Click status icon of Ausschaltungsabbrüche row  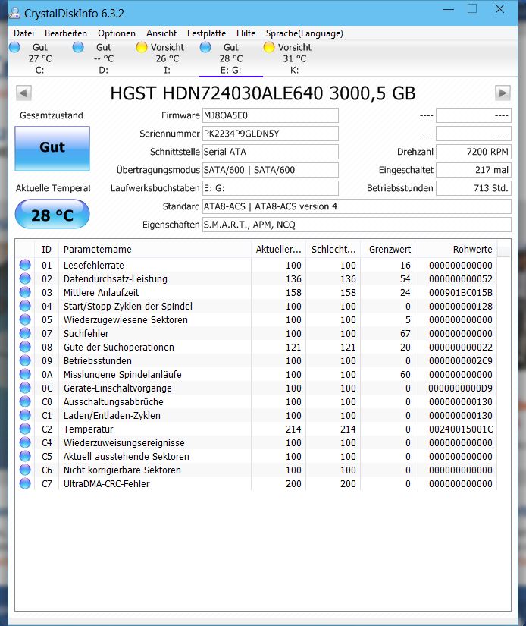click(25, 401)
